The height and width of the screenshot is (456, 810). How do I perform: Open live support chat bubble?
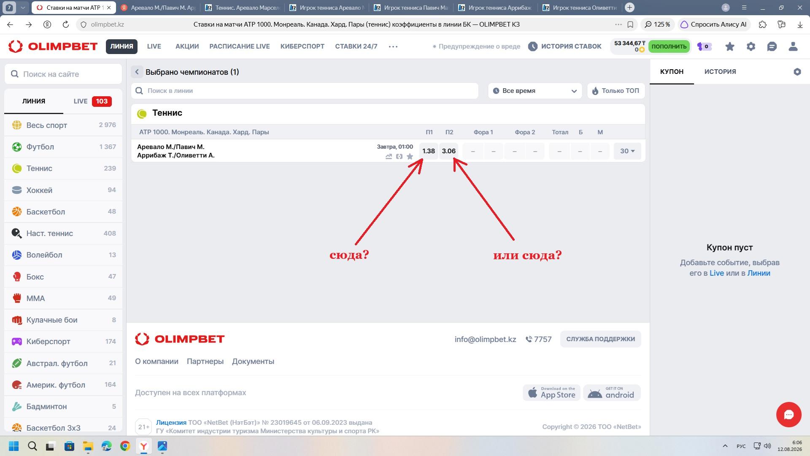[x=789, y=415]
